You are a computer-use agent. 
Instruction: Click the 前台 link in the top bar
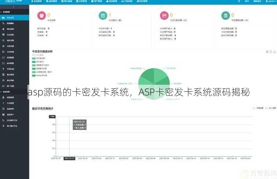click(247, 1)
